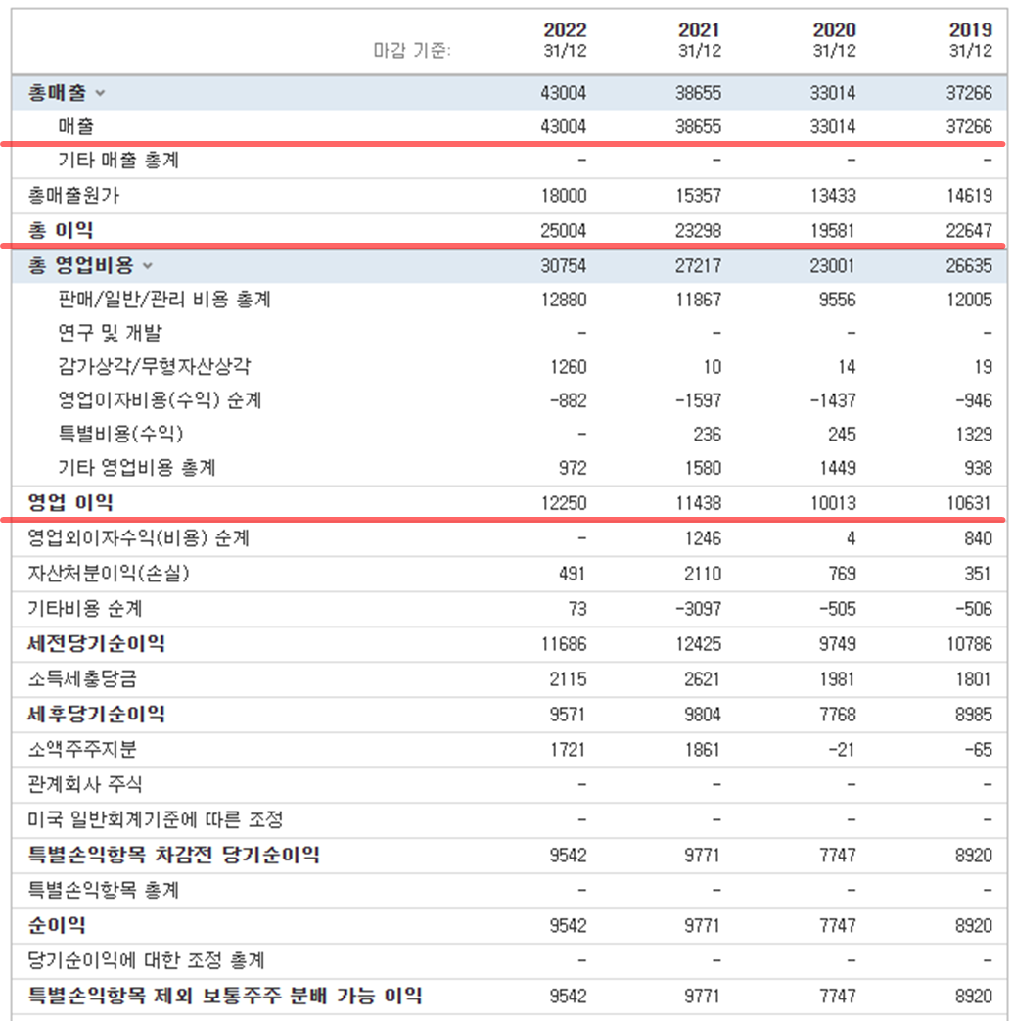Screen dimensions: 1013x1021
Task: Click 2021 영업 이익 value 11438
Action: coord(699,503)
